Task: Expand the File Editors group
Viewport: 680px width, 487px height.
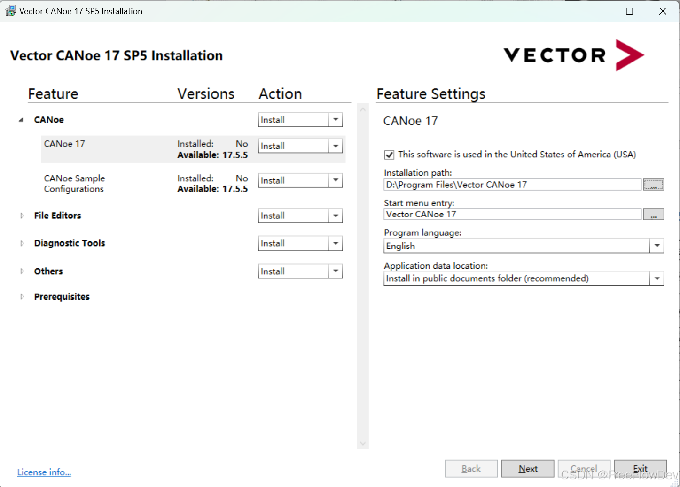Action: (22, 216)
